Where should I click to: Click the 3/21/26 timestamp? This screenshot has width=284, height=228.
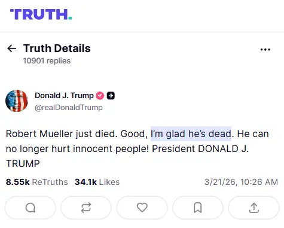coord(241,182)
